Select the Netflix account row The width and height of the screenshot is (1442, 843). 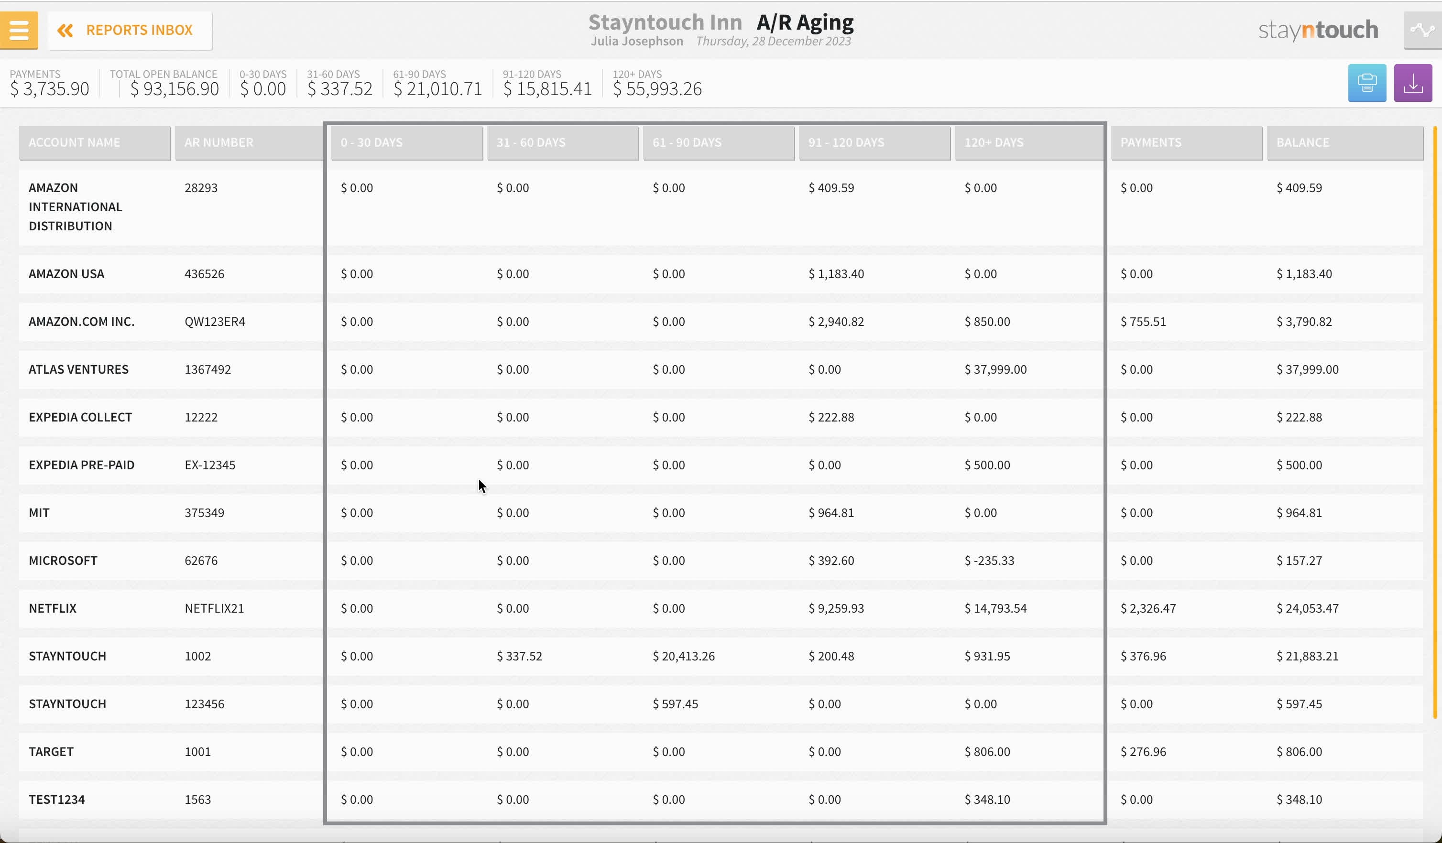click(x=721, y=608)
